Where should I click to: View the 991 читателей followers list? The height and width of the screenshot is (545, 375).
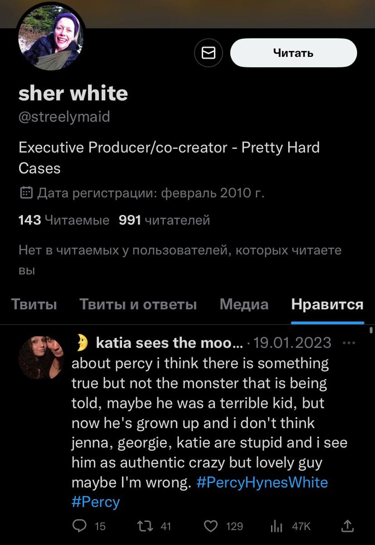click(x=164, y=220)
